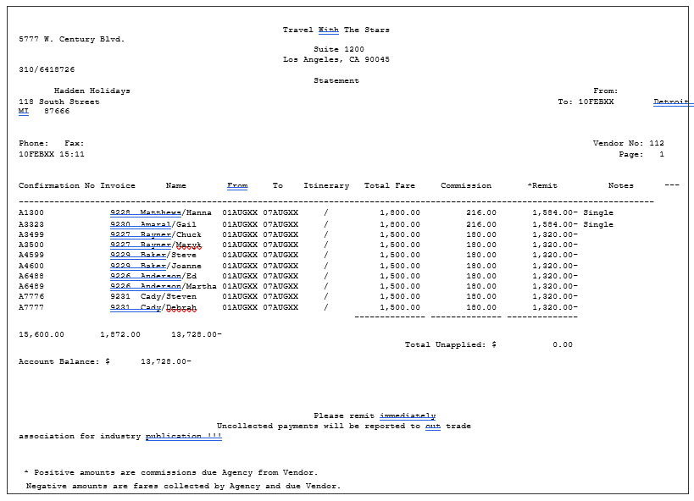The height and width of the screenshot is (501, 694).
Task: Click the 'Negative amounts are fares collected' footnote
Action: (x=183, y=486)
